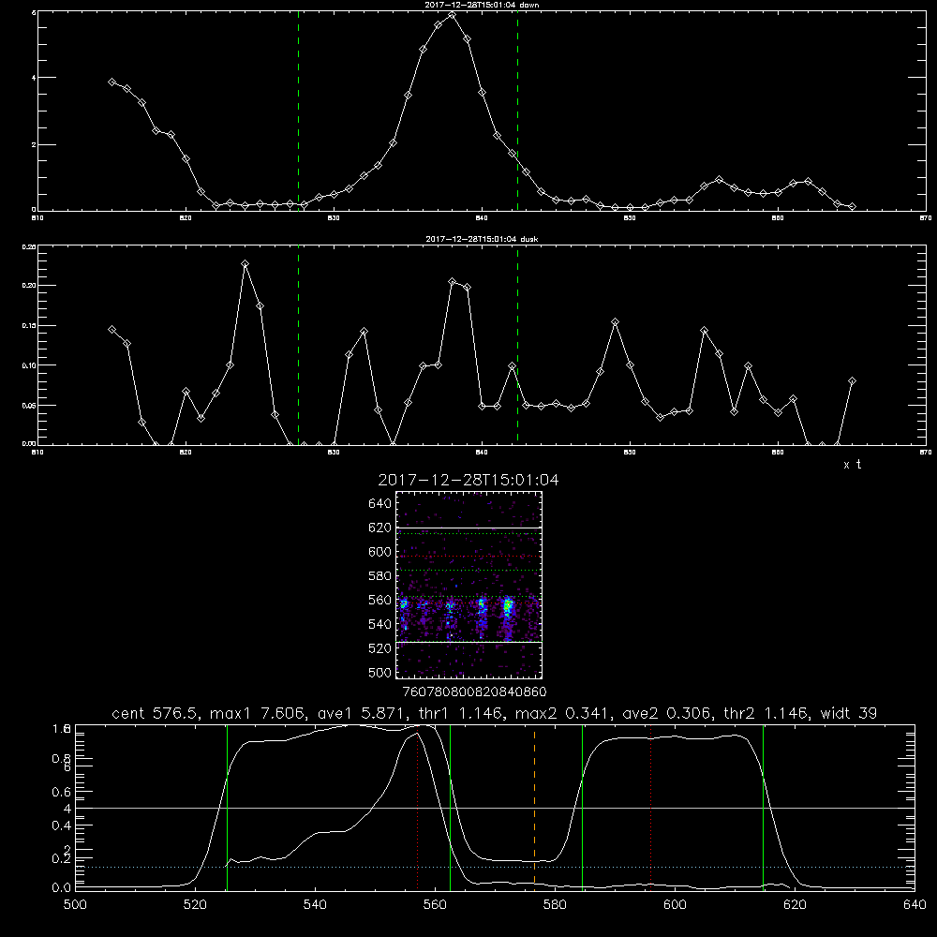The image size is (937, 937).
Task: Click the "640" x-axis label of bottom plot
Action: [915, 905]
